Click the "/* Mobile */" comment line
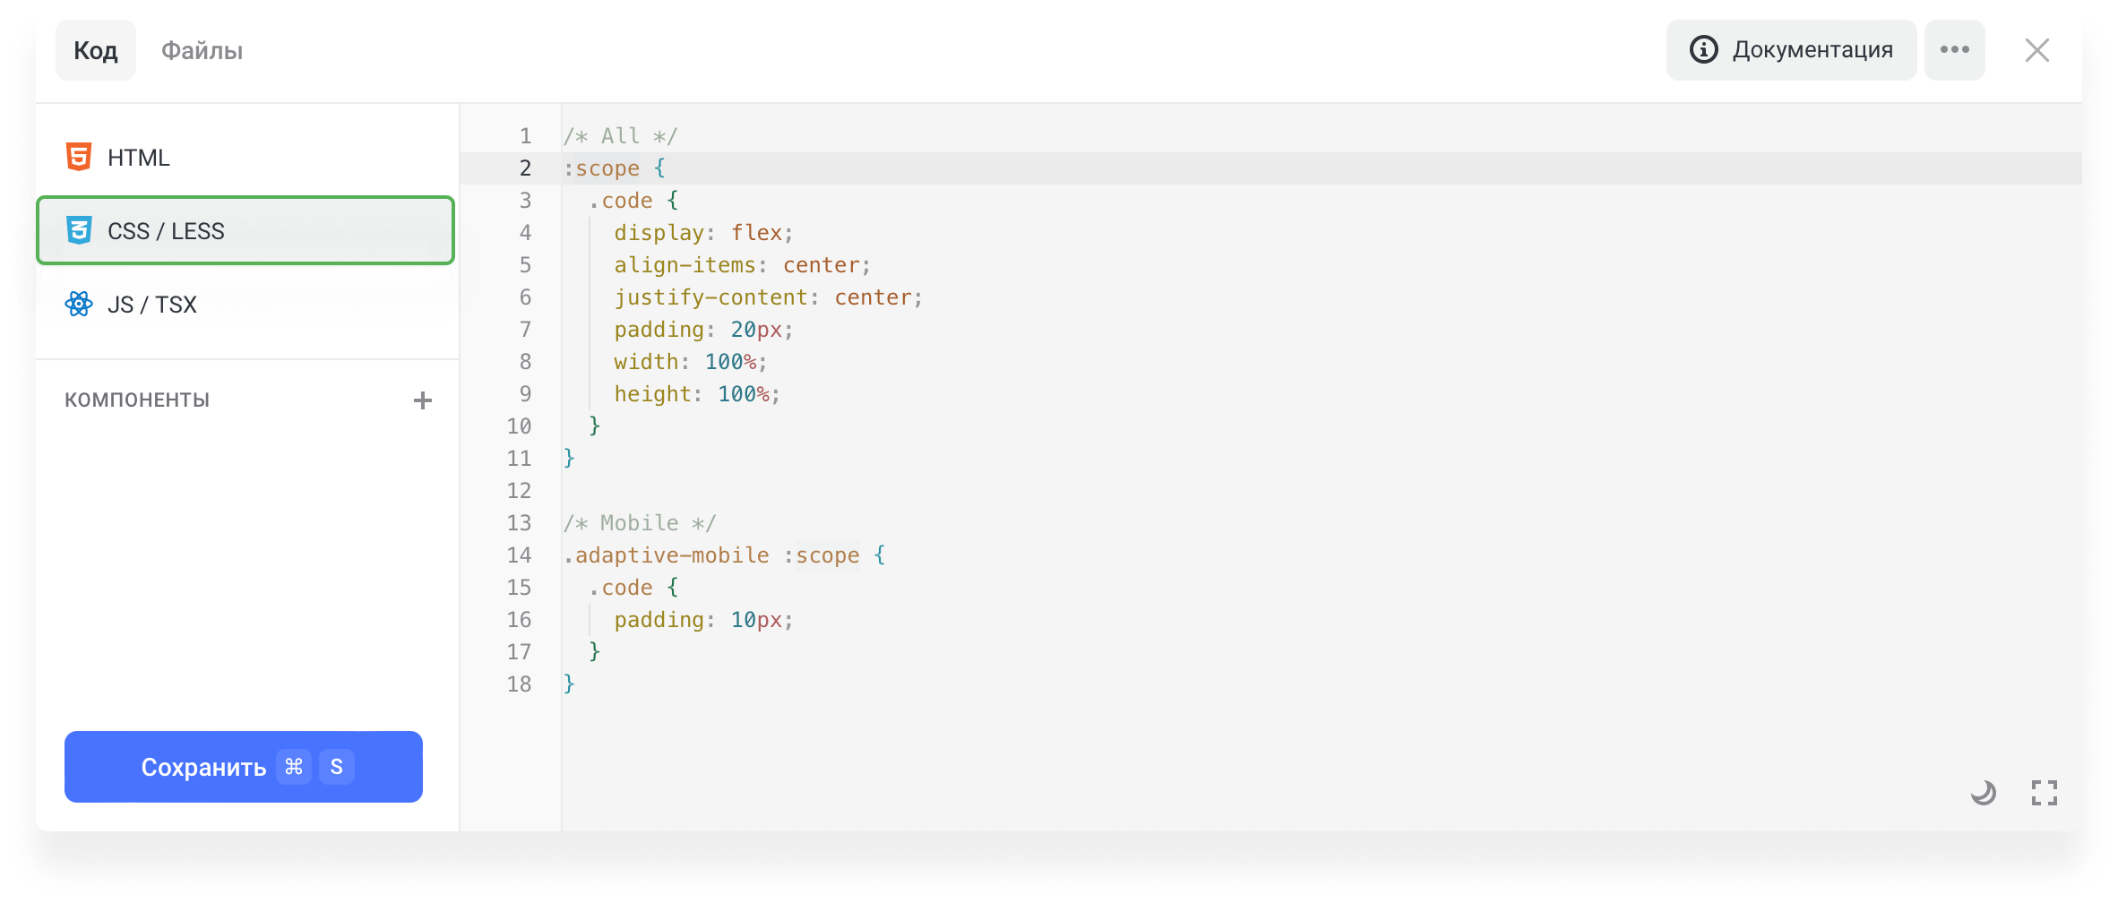Viewport: 2118px width, 903px height. click(640, 523)
